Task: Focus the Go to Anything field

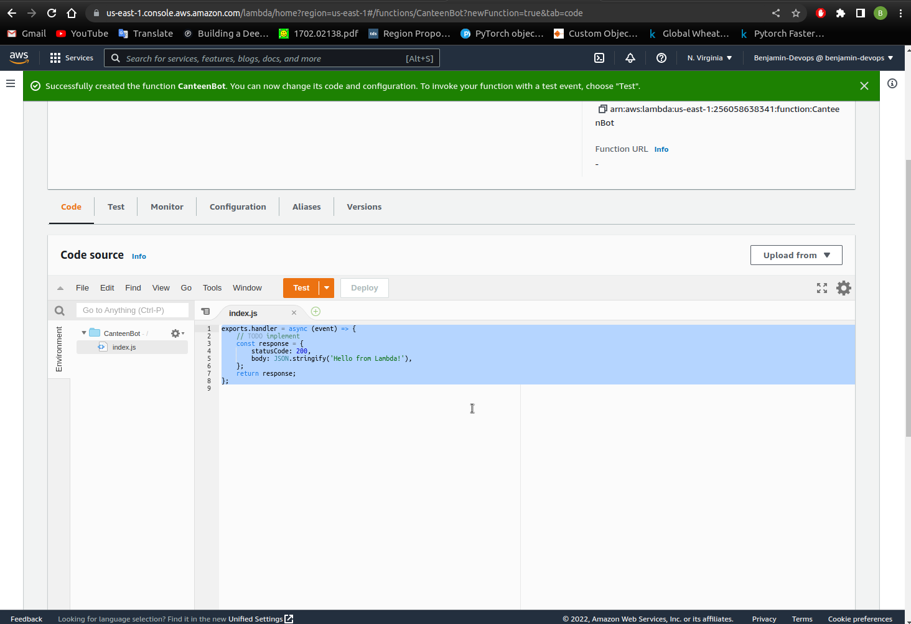Action: click(132, 310)
